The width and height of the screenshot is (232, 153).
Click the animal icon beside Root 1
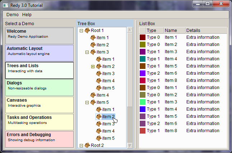[87, 31]
